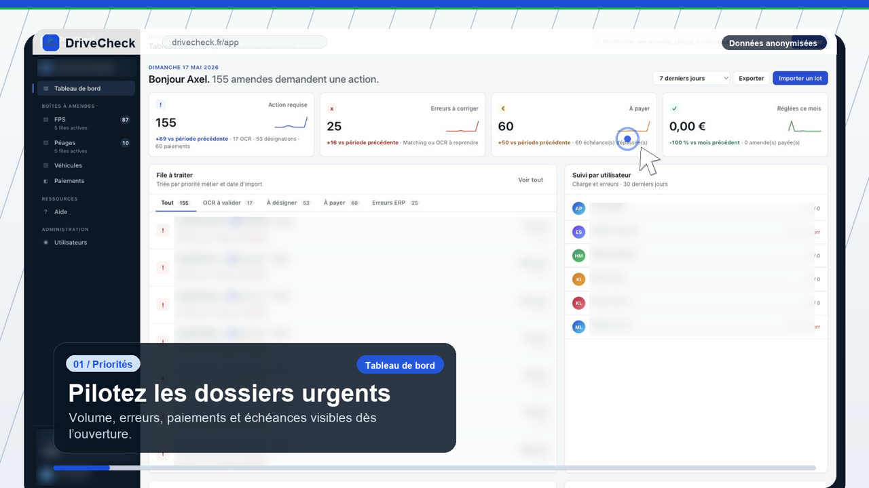The height and width of the screenshot is (488, 869).
Task: Click the Péages sidebar icon
Action: [x=45, y=143]
